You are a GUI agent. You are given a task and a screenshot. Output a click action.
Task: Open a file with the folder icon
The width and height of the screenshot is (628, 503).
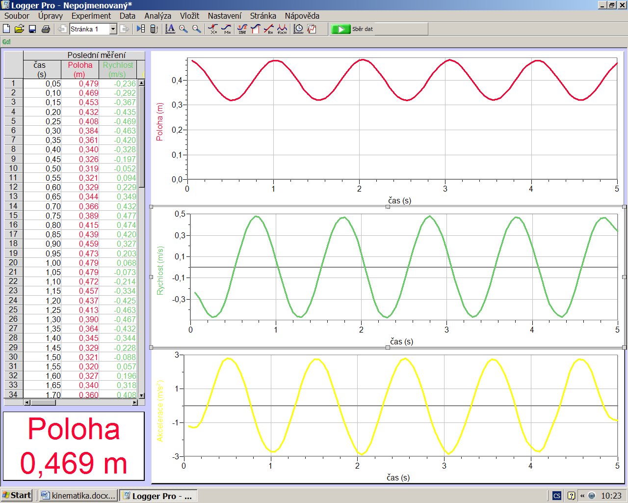click(19, 29)
